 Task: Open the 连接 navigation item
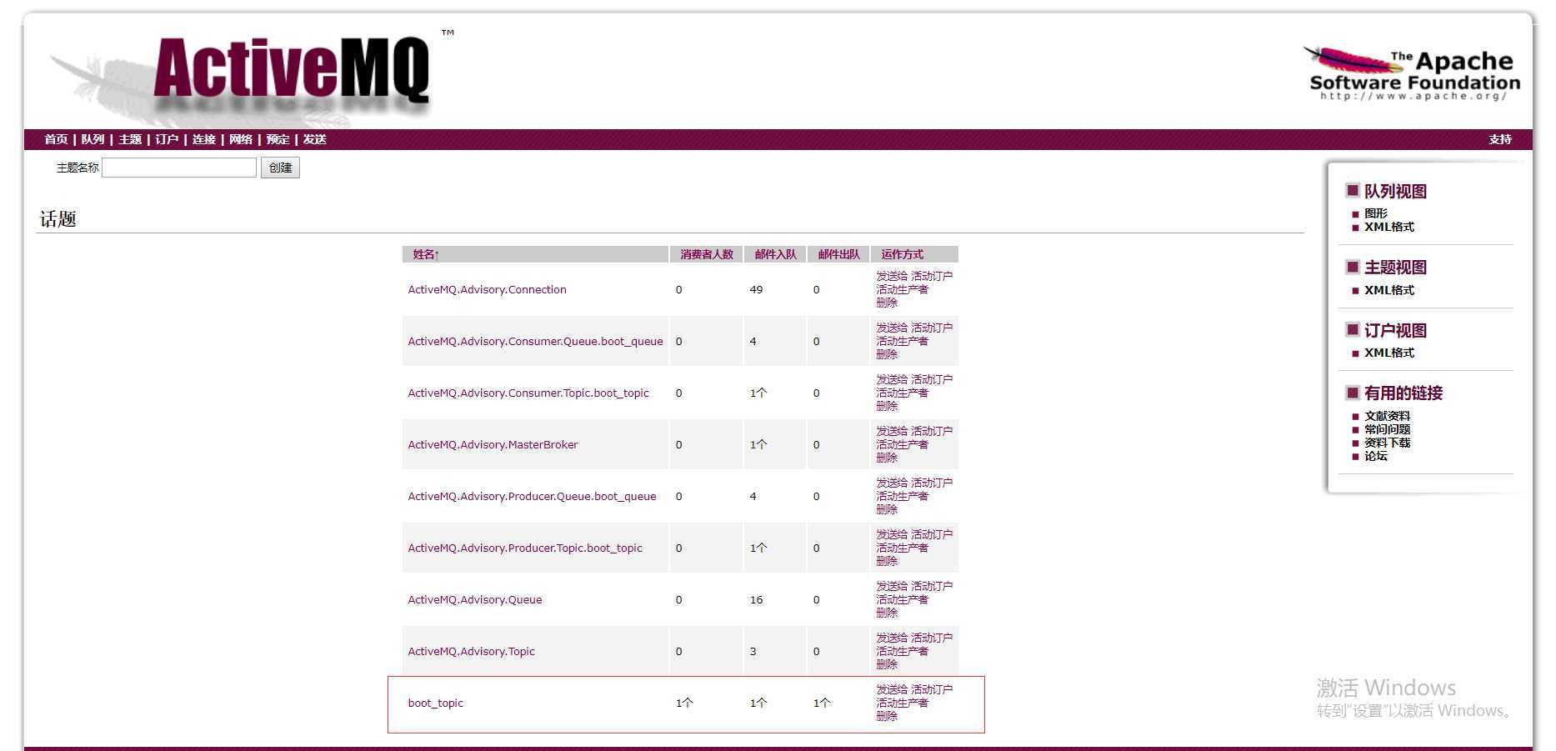[204, 139]
